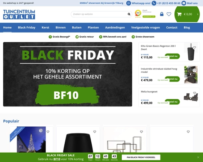Click Pak Black Friday Voordeel button
The image size is (203, 162).
point(141,157)
